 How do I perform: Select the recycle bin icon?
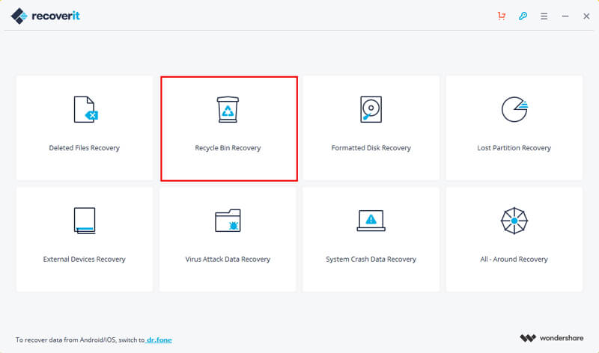pos(228,109)
